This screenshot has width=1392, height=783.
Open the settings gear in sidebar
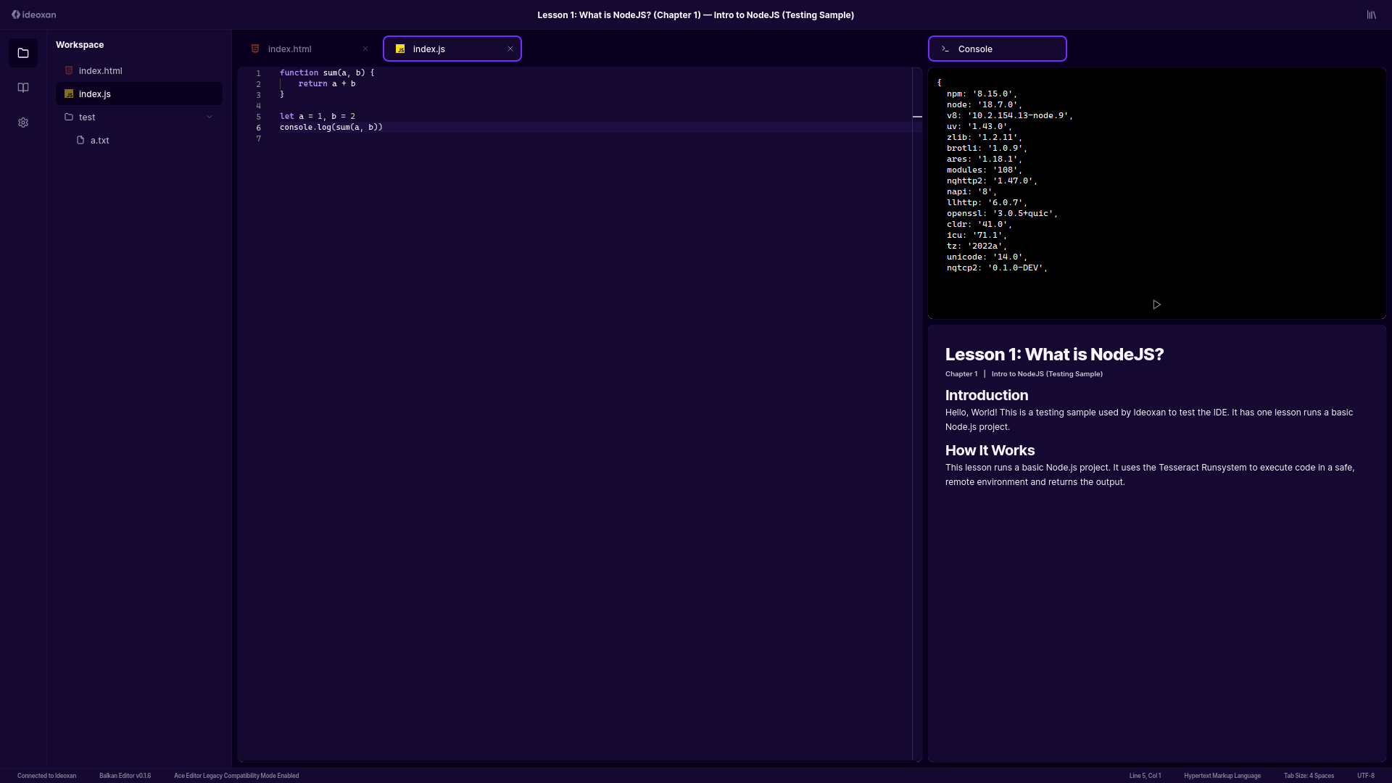pyautogui.click(x=23, y=123)
